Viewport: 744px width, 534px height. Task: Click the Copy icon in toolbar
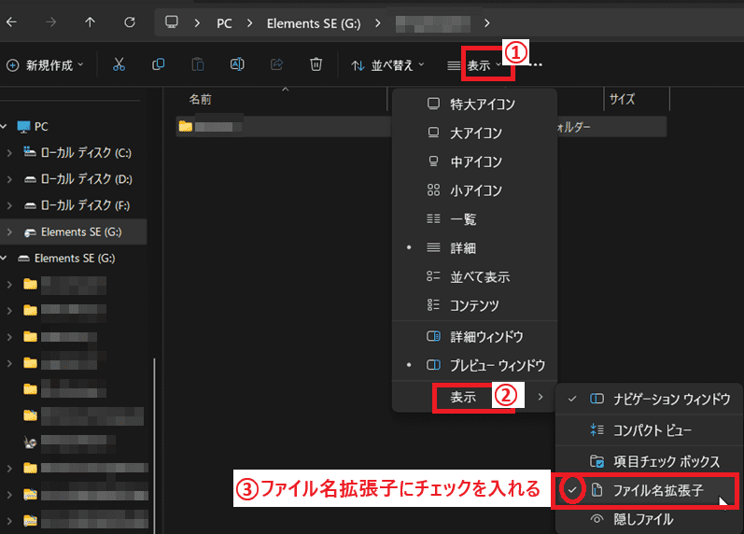tap(159, 64)
